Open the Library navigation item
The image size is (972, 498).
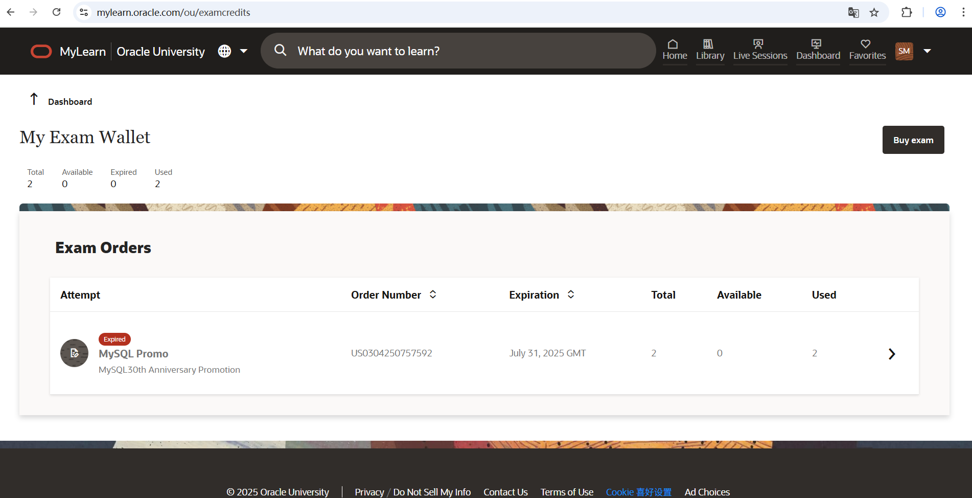pyautogui.click(x=710, y=50)
